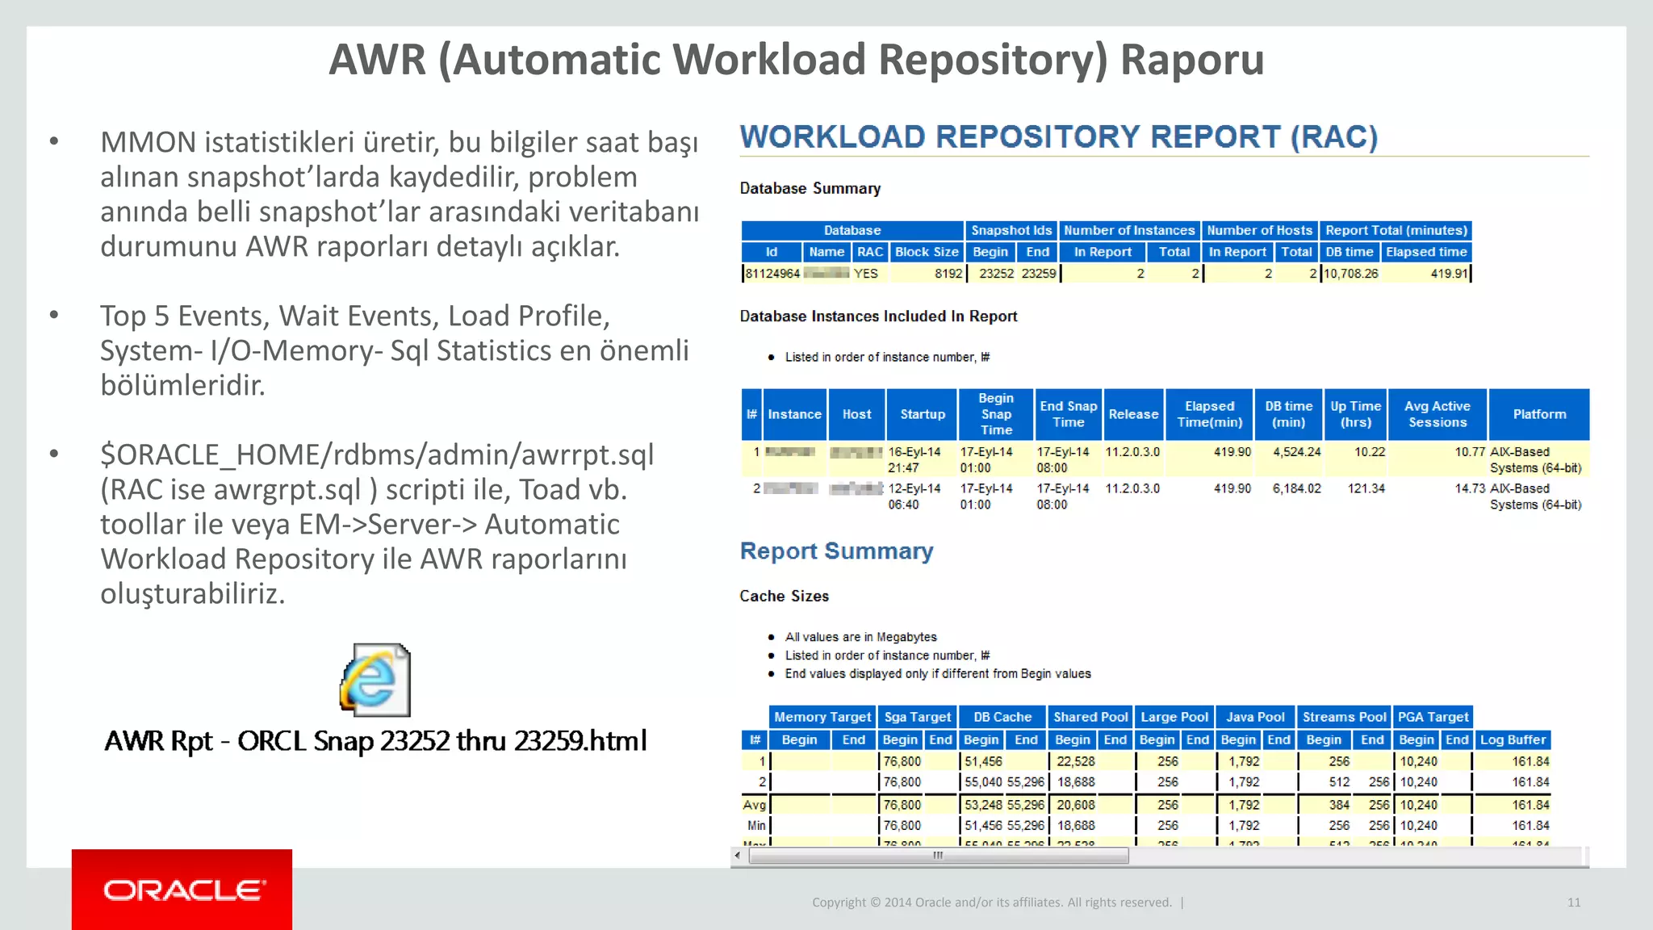The width and height of the screenshot is (1653, 930).
Task: Click the 'All values are in Megabytes' note
Action: click(x=860, y=637)
